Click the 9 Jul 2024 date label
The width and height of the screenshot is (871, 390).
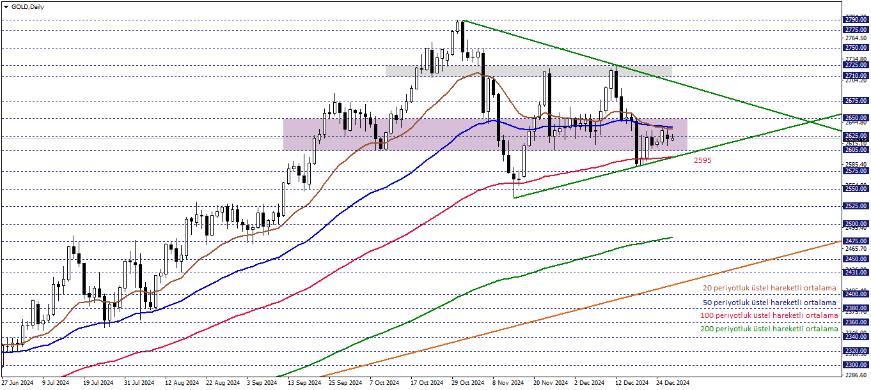56,383
